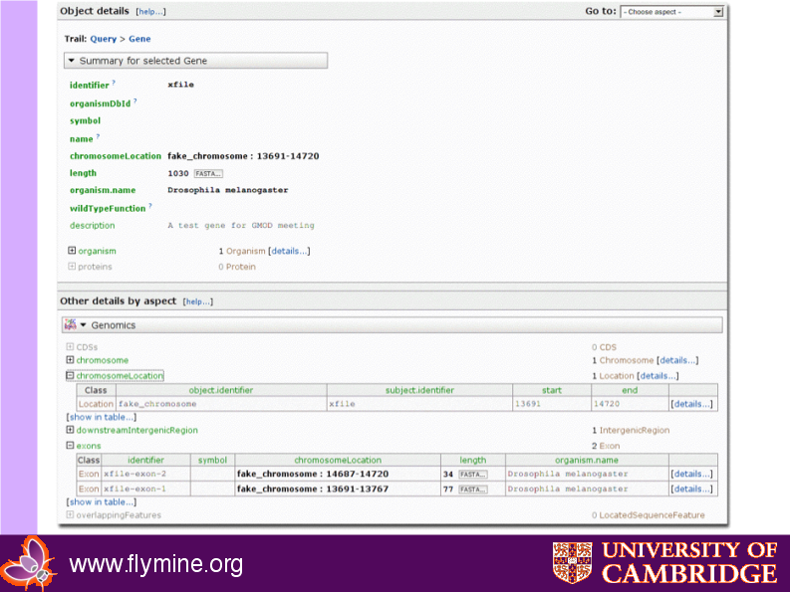Click FASTA button for xfile-exon-2

472,475
